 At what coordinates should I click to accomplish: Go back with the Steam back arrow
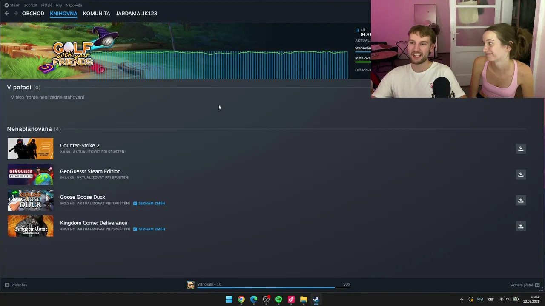click(7, 14)
